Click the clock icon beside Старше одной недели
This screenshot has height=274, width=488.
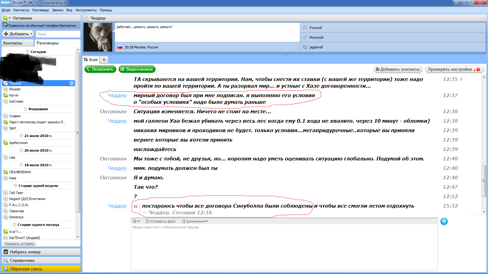point(16,186)
